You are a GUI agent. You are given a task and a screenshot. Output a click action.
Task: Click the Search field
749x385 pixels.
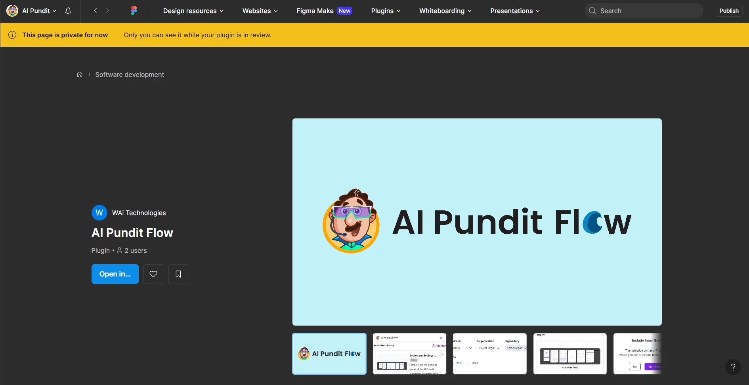(x=644, y=11)
